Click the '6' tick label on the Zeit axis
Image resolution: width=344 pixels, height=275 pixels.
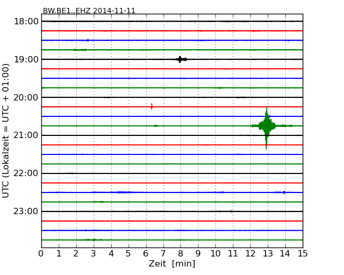pos(146,254)
